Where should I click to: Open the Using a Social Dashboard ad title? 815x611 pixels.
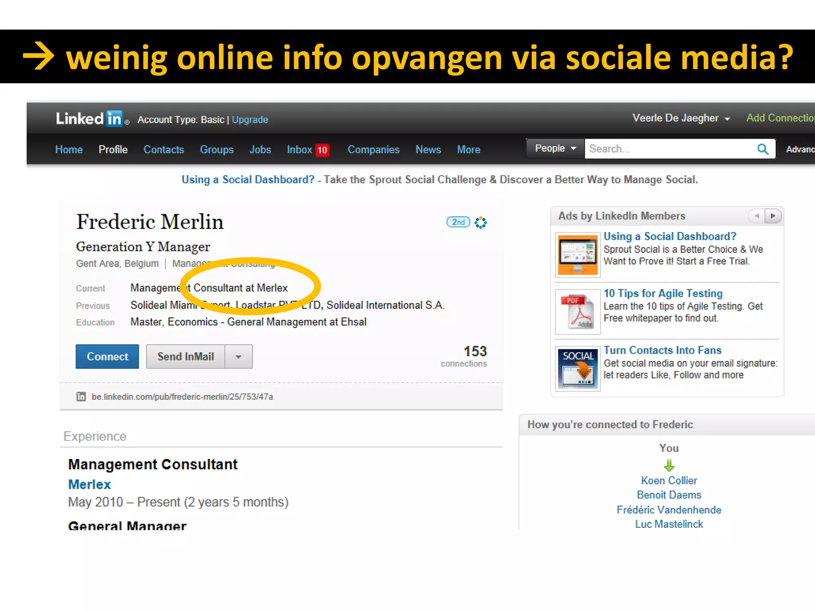pos(670,236)
